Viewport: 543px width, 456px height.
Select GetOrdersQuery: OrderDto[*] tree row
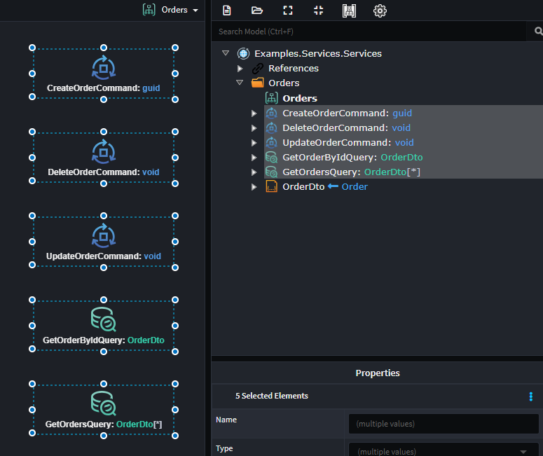(351, 172)
